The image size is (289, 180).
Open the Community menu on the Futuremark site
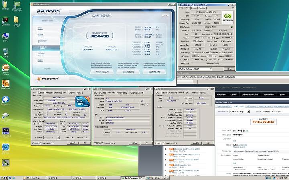(269, 94)
